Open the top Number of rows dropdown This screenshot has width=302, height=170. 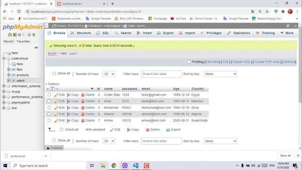[109, 74]
